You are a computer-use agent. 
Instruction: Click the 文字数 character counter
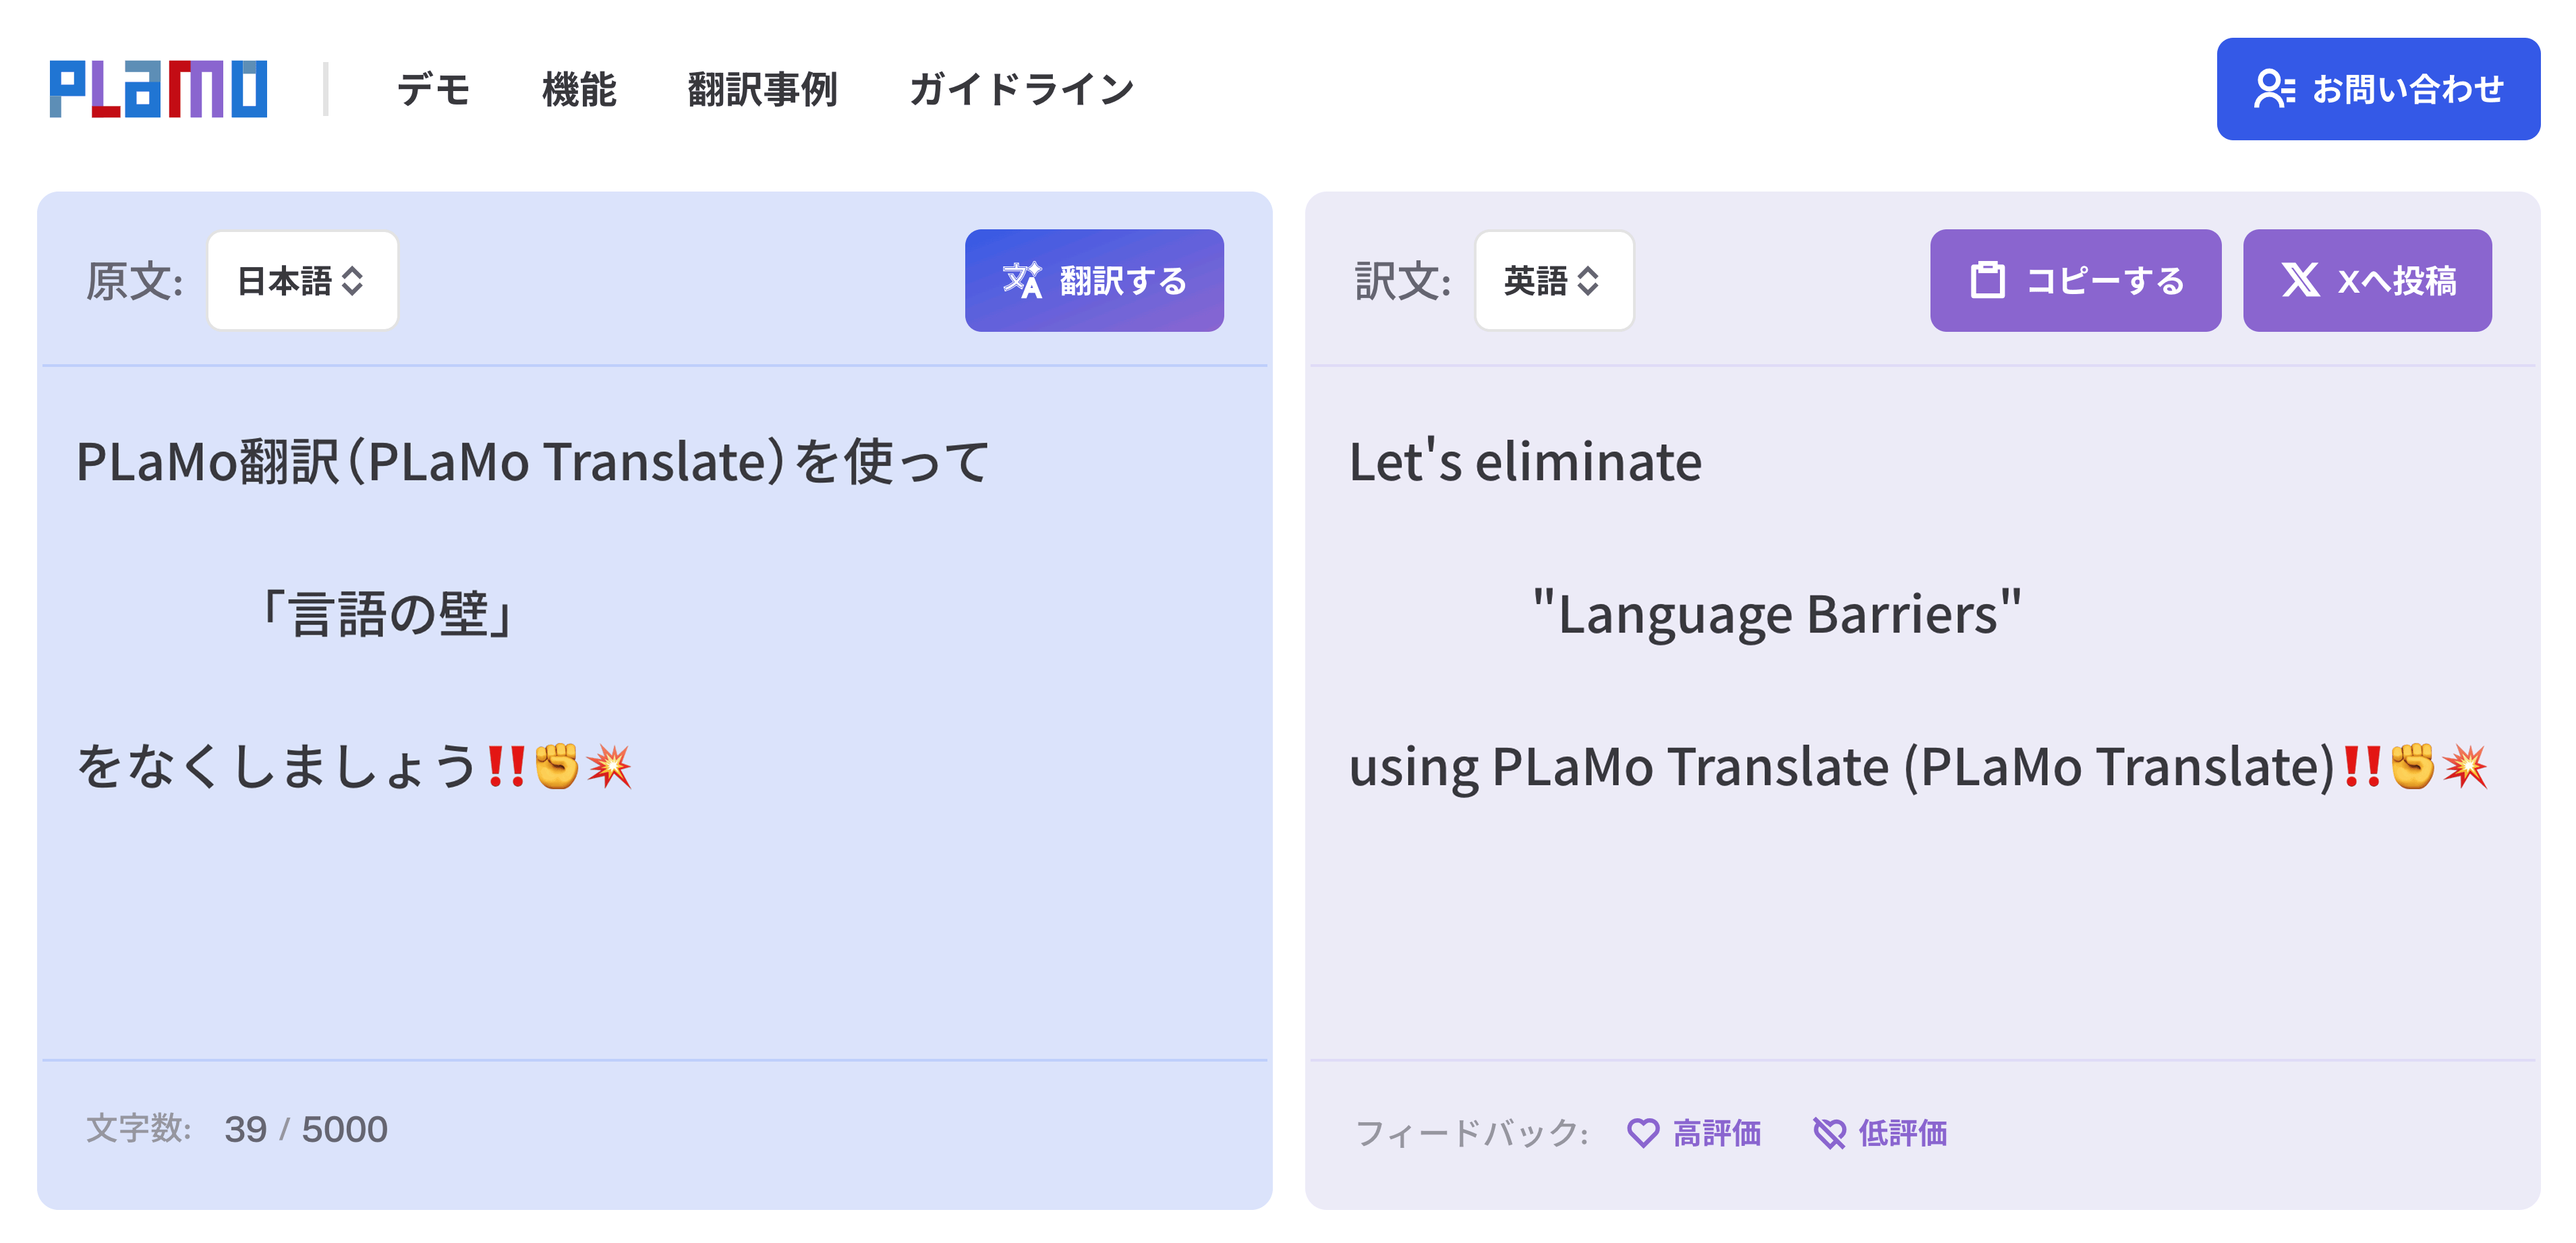coord(236,1129)
